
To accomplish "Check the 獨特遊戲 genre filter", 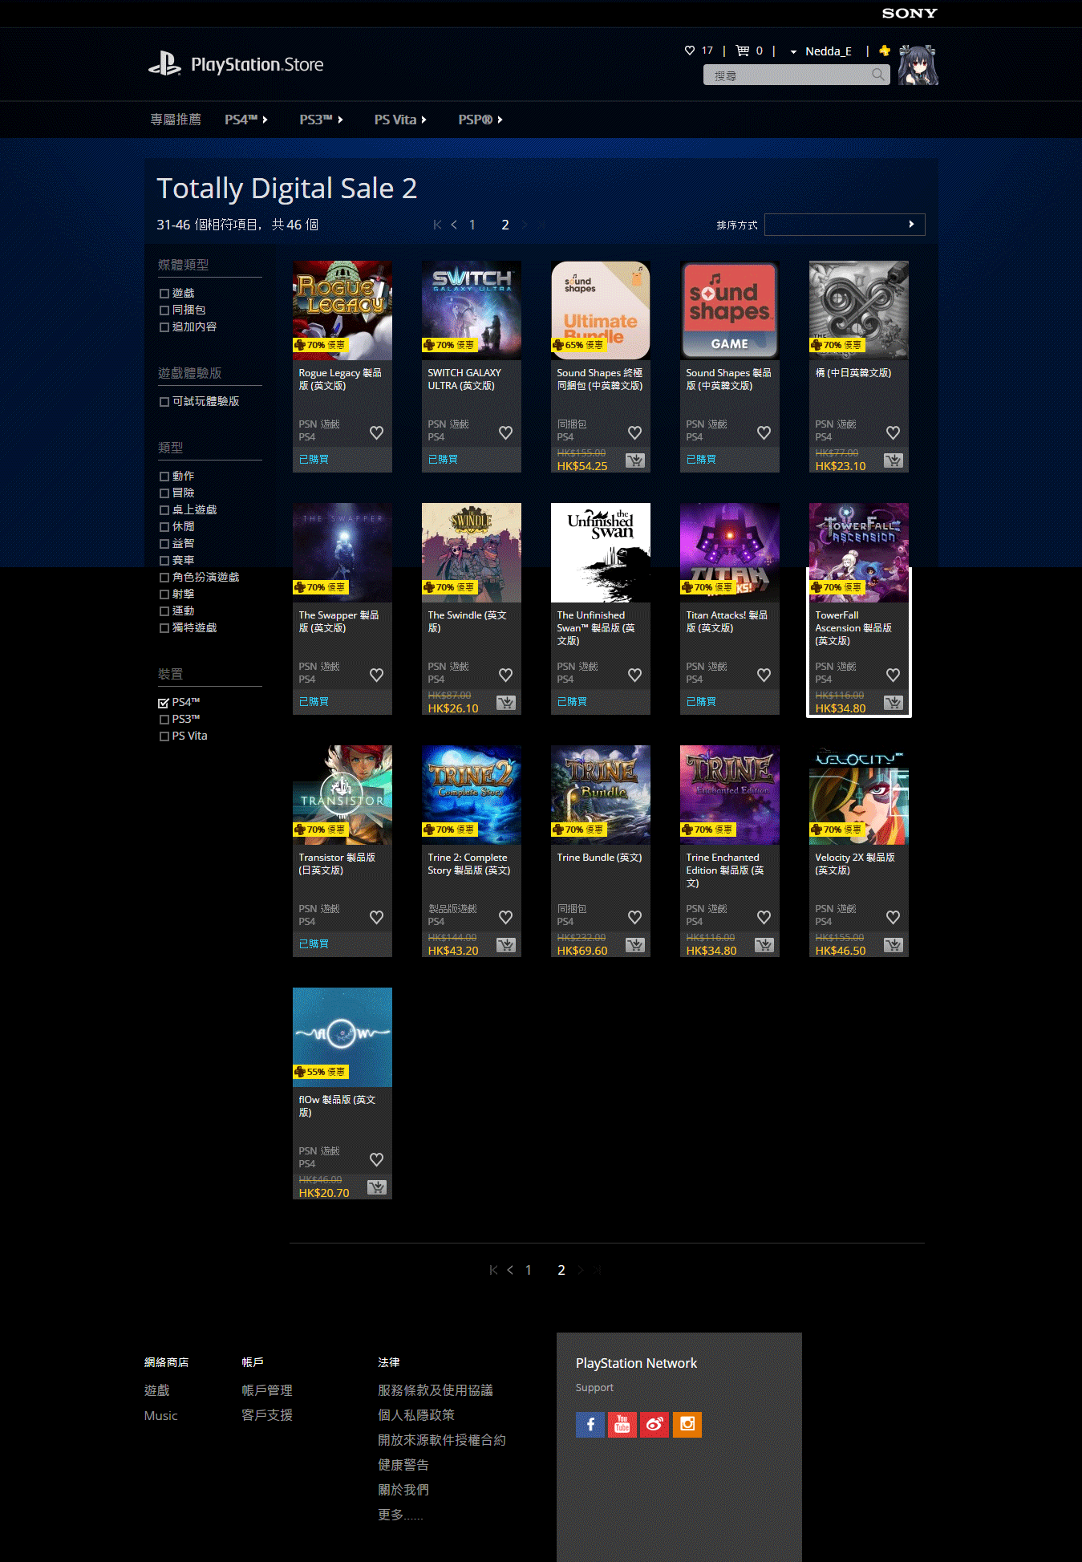I will click(x=164, y=628).
